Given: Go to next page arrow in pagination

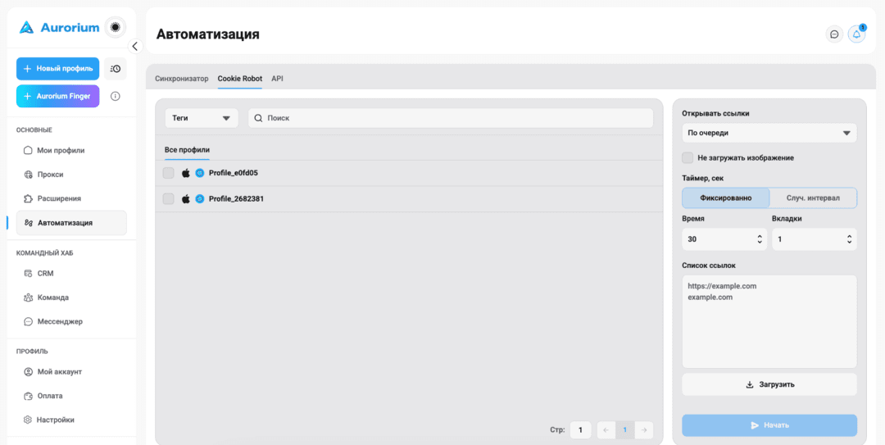Looking at the screenshot, I should tap(644, 429).
